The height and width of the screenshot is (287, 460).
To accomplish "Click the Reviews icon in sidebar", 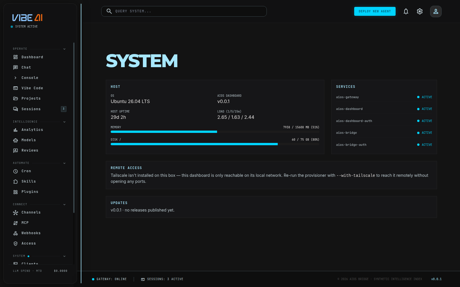I will (x=16, y=150).
